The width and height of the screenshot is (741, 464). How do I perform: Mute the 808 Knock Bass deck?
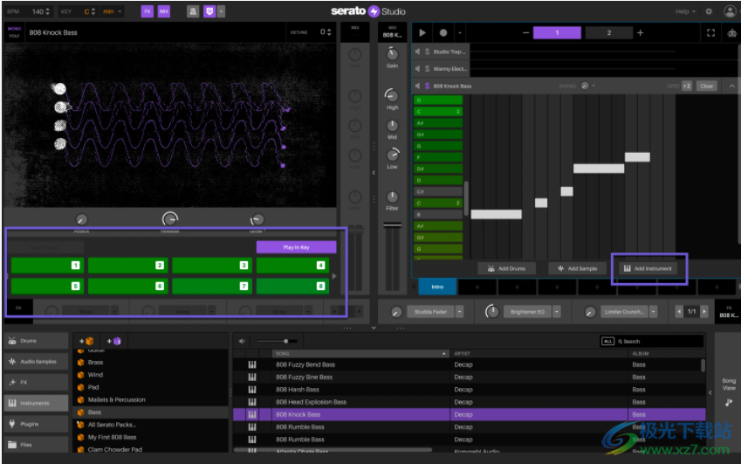pyautogui.click(x=418, y=86)
